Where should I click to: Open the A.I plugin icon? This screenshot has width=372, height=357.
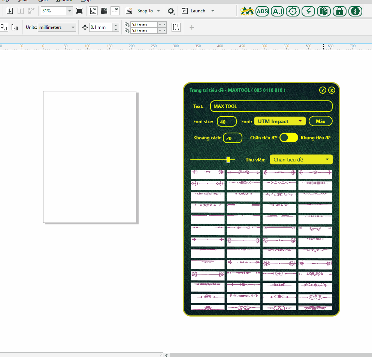tap(278, 11)
